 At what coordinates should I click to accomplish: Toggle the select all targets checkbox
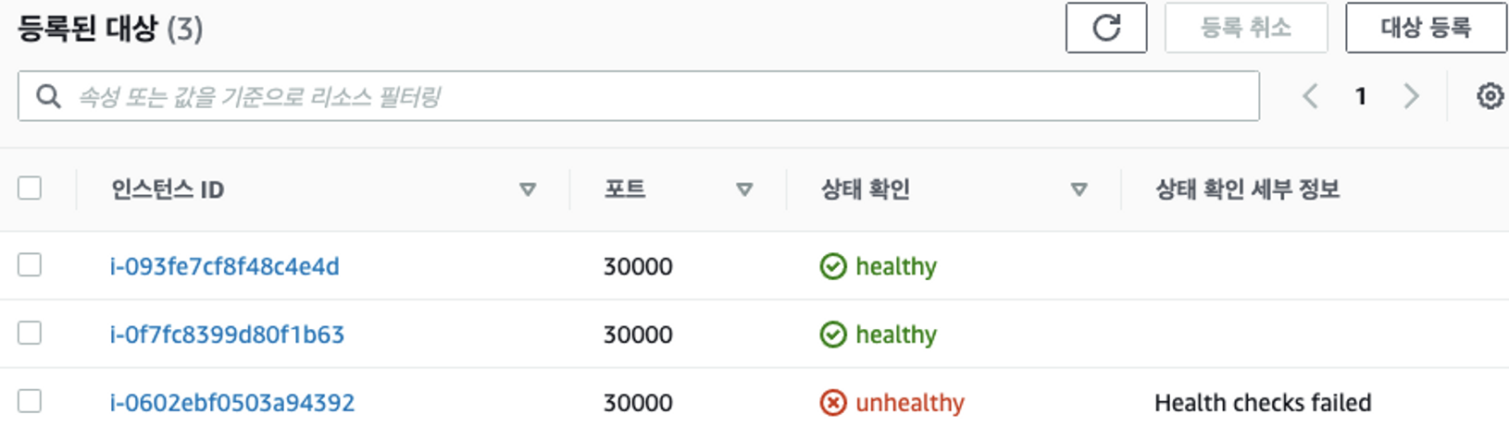[x=30, y=189]
